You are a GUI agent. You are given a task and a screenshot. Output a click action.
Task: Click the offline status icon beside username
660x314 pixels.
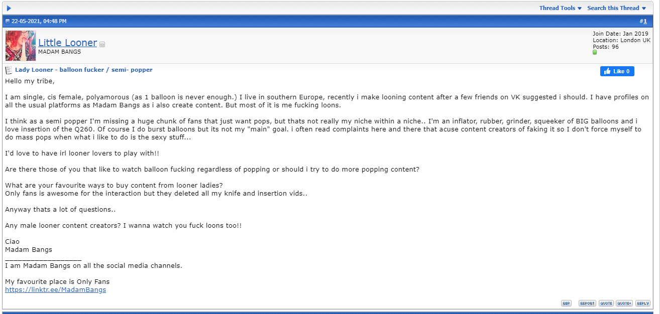click(102, 45)
